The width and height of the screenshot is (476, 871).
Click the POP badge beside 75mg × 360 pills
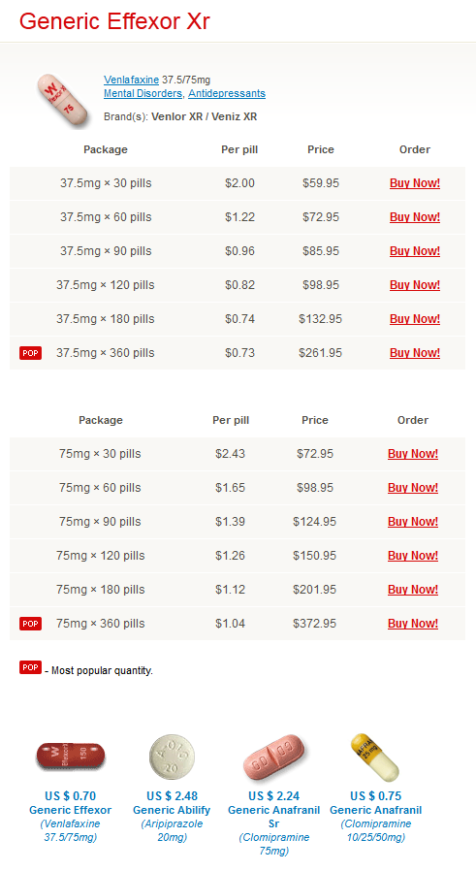[31, 624]
